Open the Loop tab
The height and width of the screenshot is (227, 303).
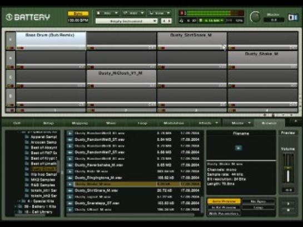(x=142, y=123)
